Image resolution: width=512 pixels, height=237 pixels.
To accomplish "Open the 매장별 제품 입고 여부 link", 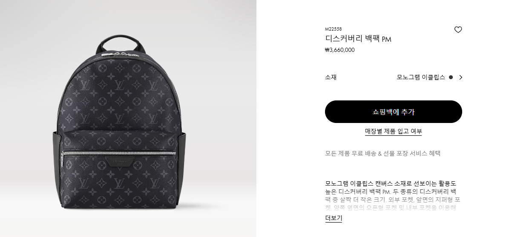I will tap(393, 131).
